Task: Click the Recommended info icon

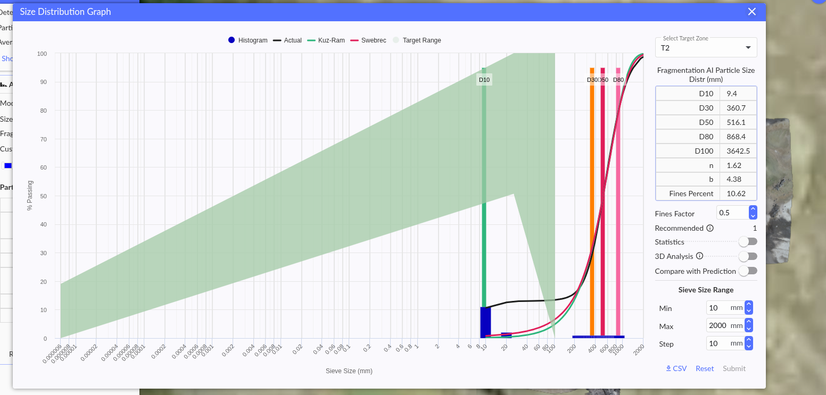Action: click(709, 228)
